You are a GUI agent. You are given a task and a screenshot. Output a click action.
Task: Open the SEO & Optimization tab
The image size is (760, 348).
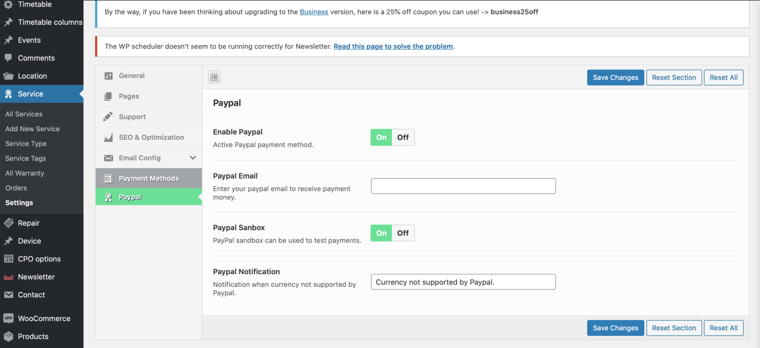151,137
